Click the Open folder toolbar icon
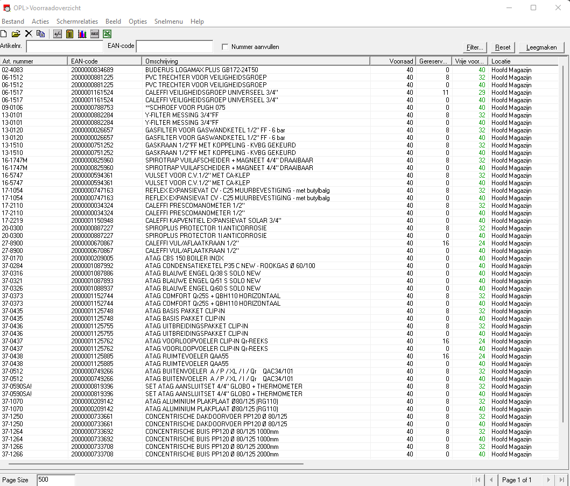This screenshot has height=486, width=570. click(x=16, y=34)
